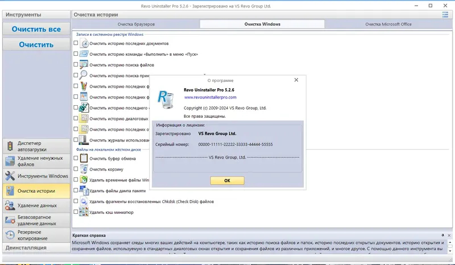The image size is (455, 265).
Task: Click the recent documents history clock icon
Action: pos(84,43)
